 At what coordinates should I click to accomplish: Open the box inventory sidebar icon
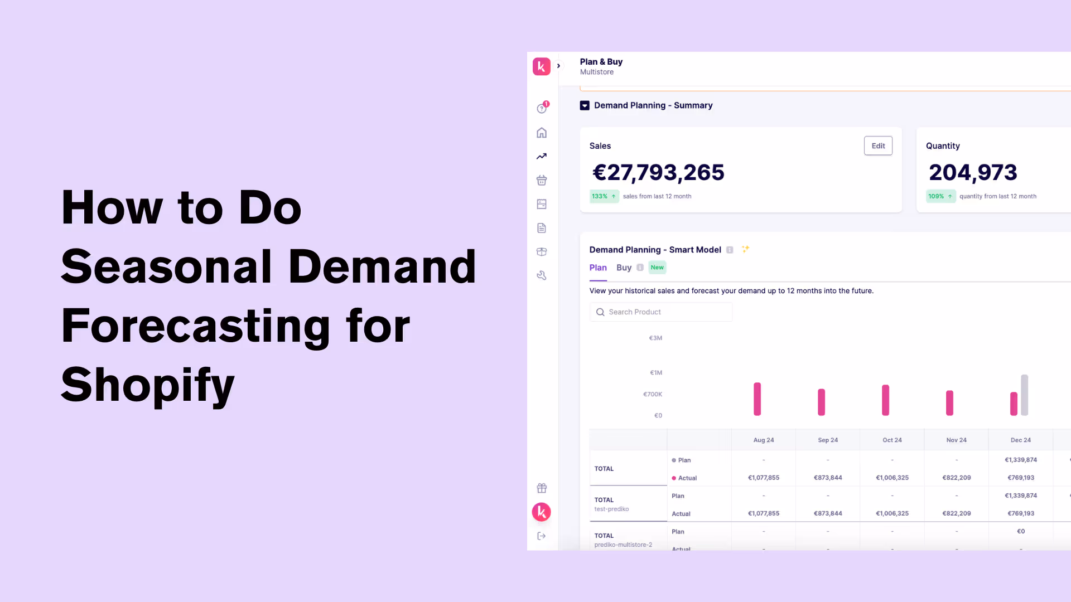pos(542,252)
